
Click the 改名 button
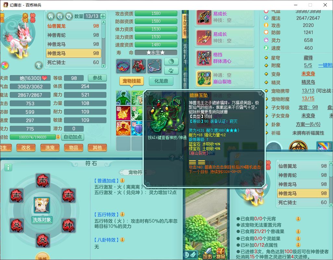coord(26,148)
